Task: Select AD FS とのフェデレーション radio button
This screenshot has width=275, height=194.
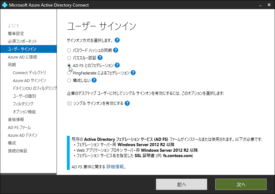Action: click(69, 65)
